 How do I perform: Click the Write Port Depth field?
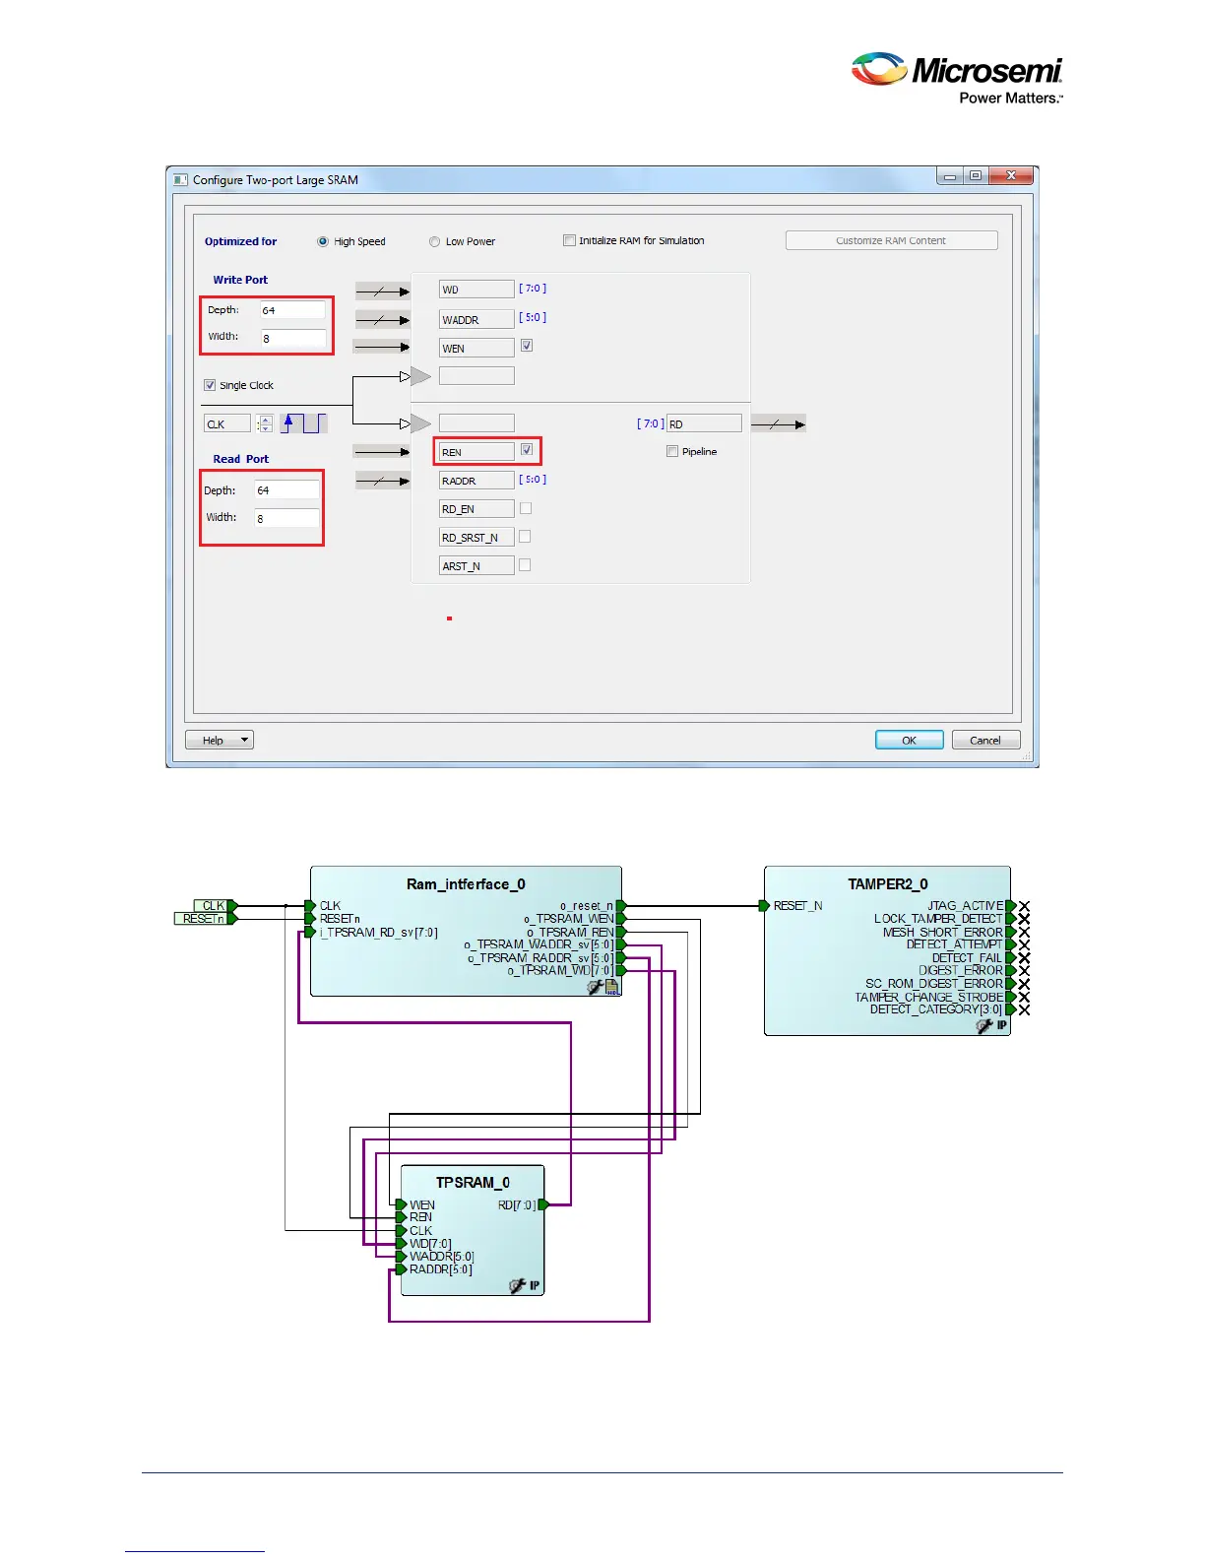tap(292, 310)
